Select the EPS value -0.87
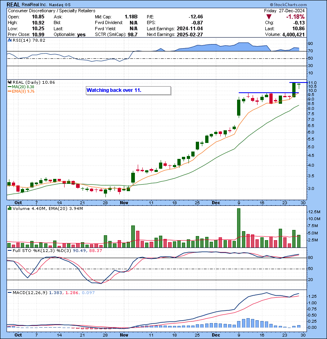327x339 pixels. coord(197,23)
